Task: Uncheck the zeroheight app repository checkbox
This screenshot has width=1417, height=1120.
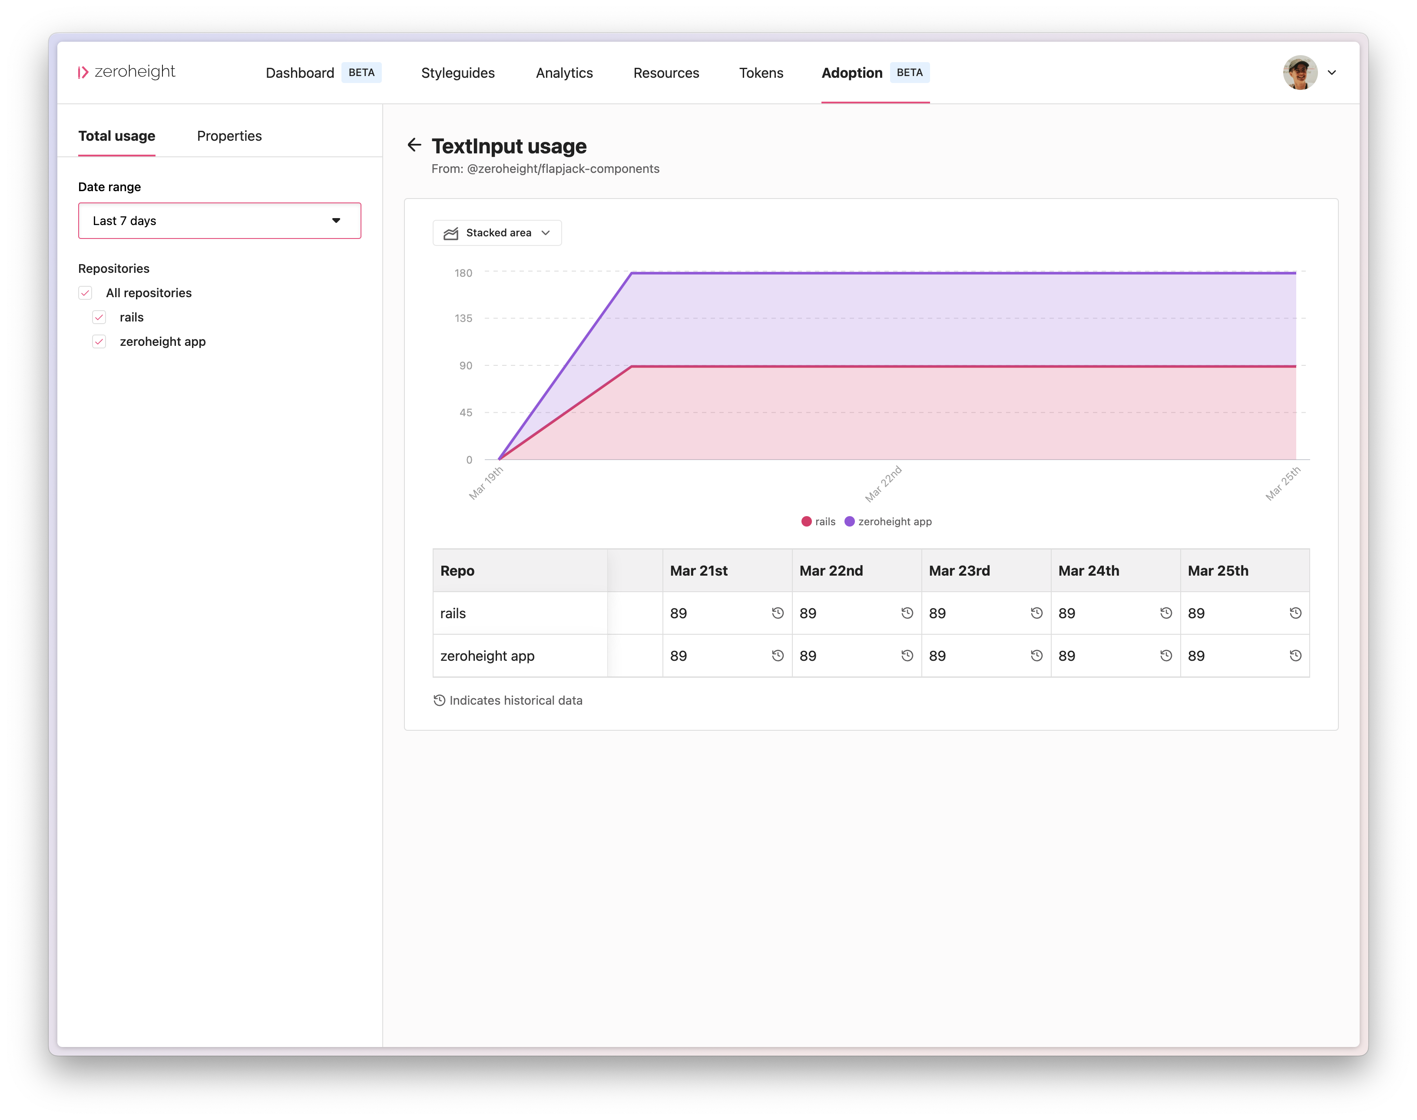Action: (x=99, y=341)
